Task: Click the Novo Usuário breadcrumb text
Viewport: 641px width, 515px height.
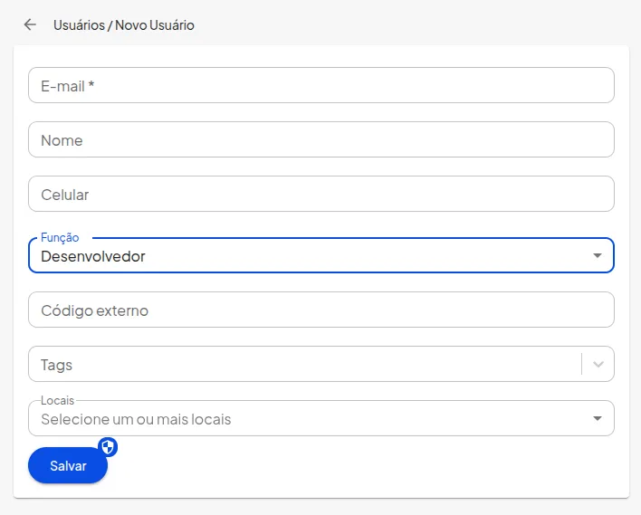Action: coord(155,25)
